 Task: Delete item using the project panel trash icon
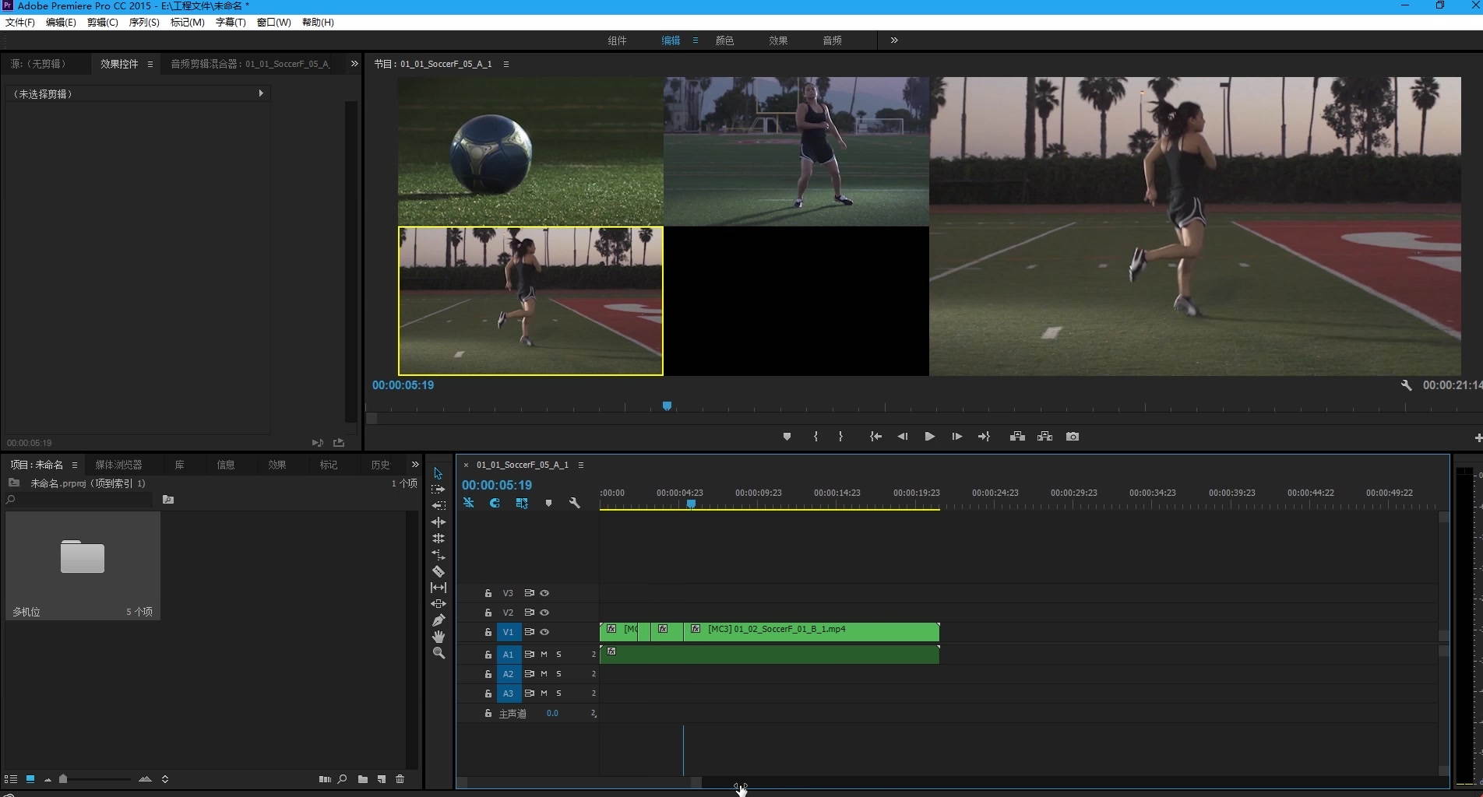(x=400, y=779)
